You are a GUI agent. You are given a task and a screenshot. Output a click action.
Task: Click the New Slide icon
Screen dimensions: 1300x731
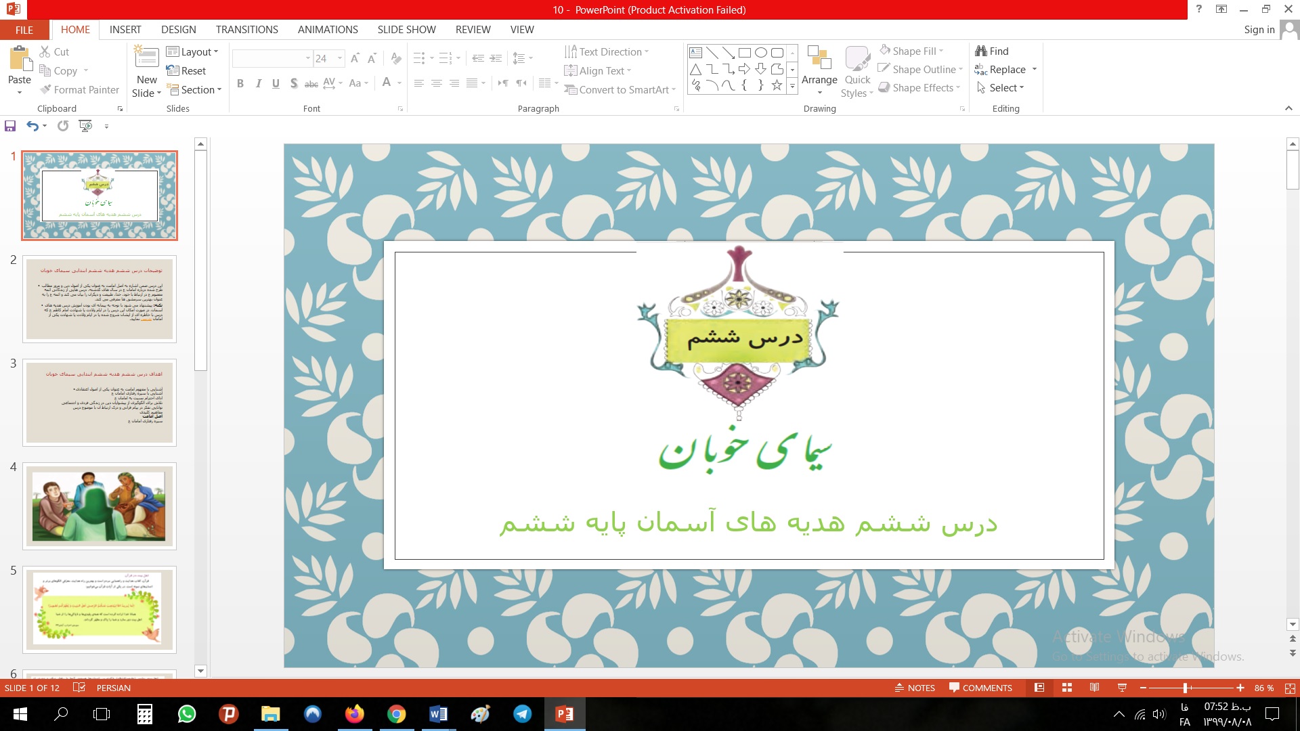point(147,59)
